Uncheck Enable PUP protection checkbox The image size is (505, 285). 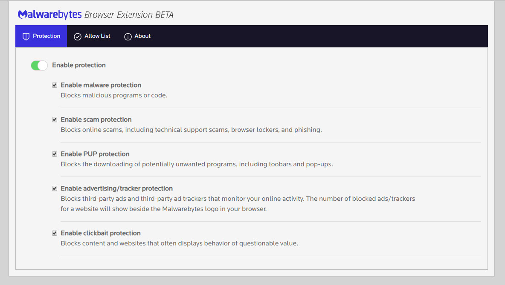(x=55, y=154)
